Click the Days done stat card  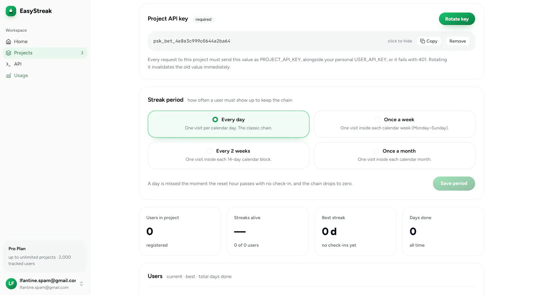pyautogui.click(x=443, y=231)
